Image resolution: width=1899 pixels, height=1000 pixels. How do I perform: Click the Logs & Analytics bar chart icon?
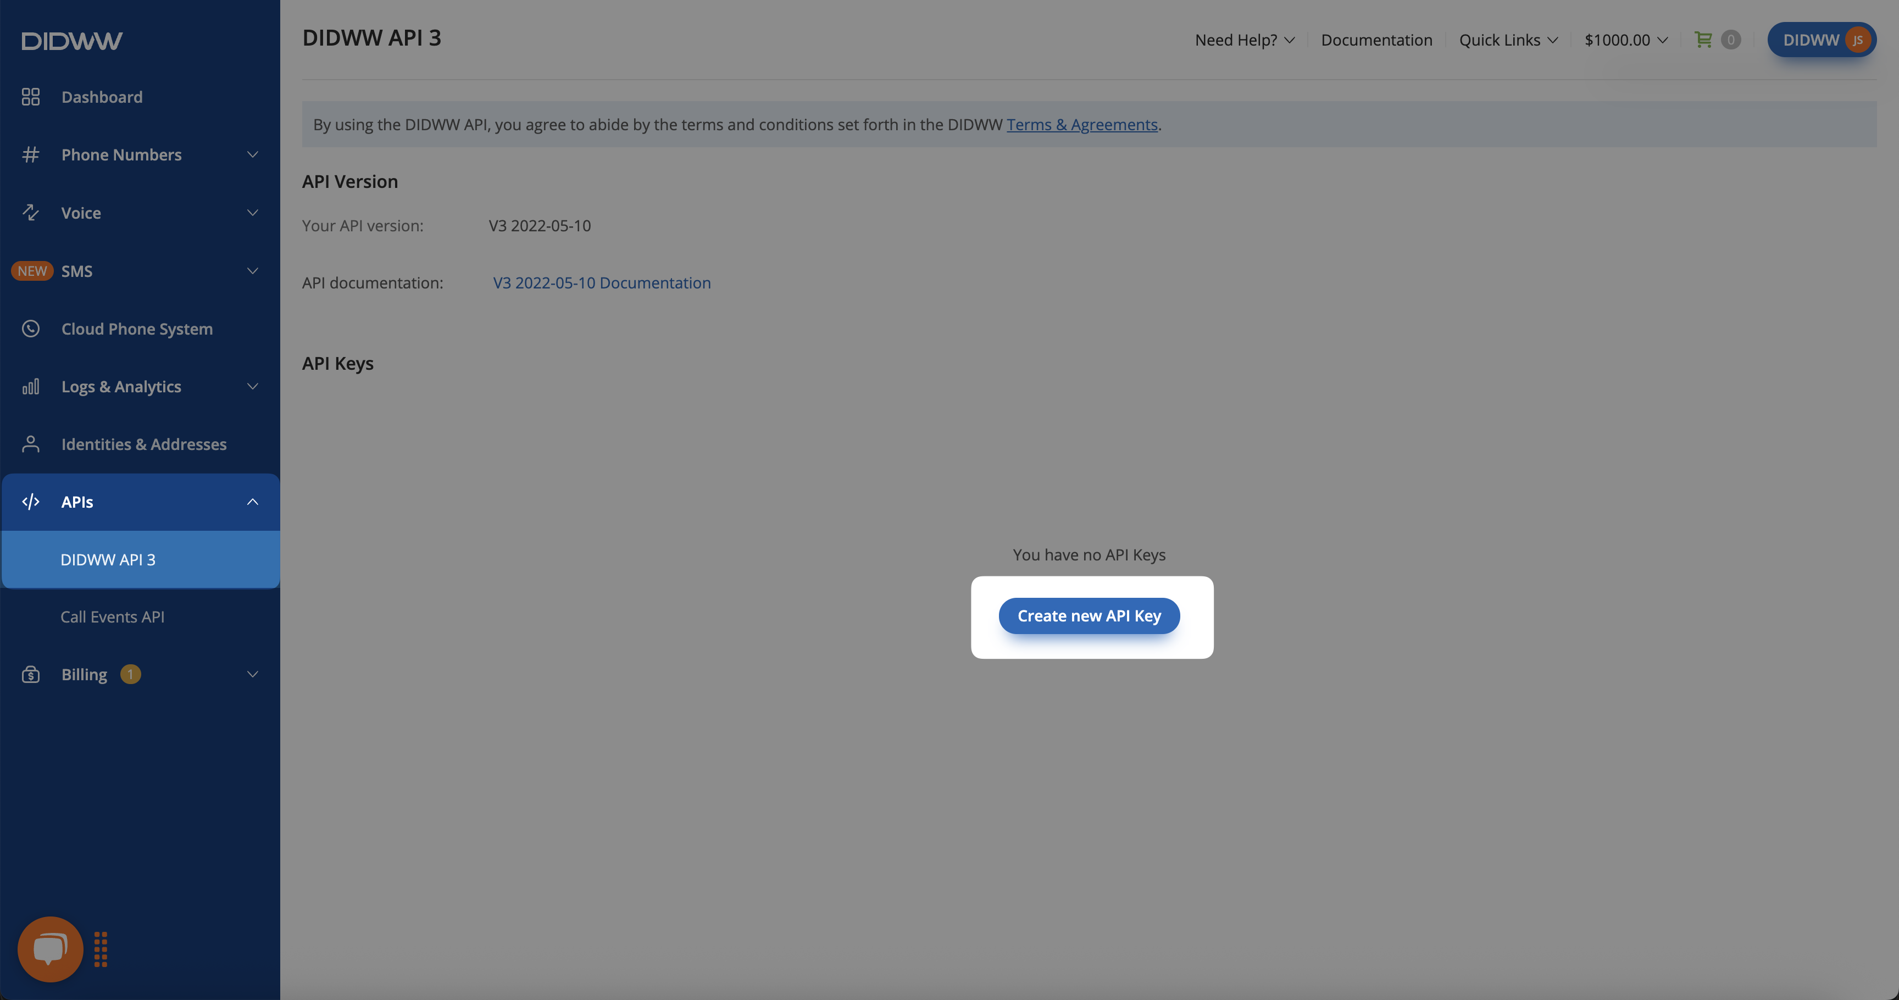pyautogui.click(x=30, y=386)
